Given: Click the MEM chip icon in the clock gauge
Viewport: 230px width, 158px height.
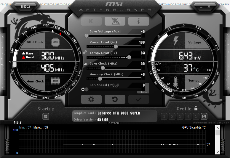Looking at the screenshot, I should point(56,81).
